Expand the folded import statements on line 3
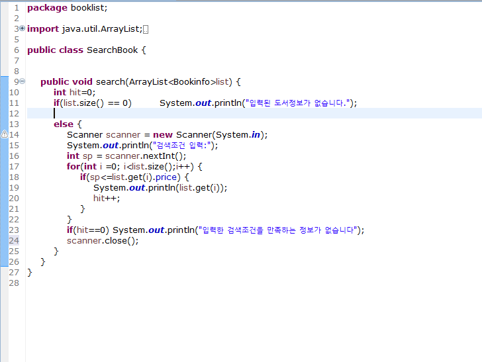Image resolution: width=482 pixels, height=362 pixels. (x=22, y=28)
